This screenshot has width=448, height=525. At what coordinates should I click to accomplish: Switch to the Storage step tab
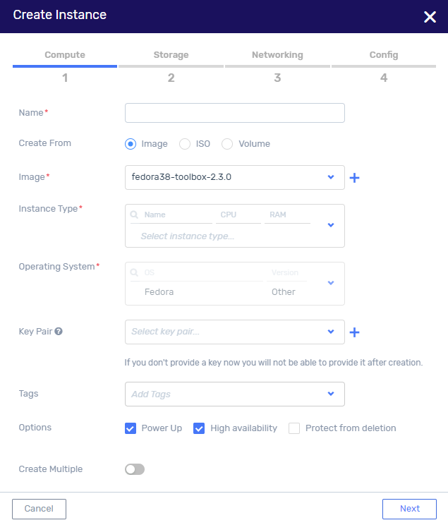coord(171,55)
